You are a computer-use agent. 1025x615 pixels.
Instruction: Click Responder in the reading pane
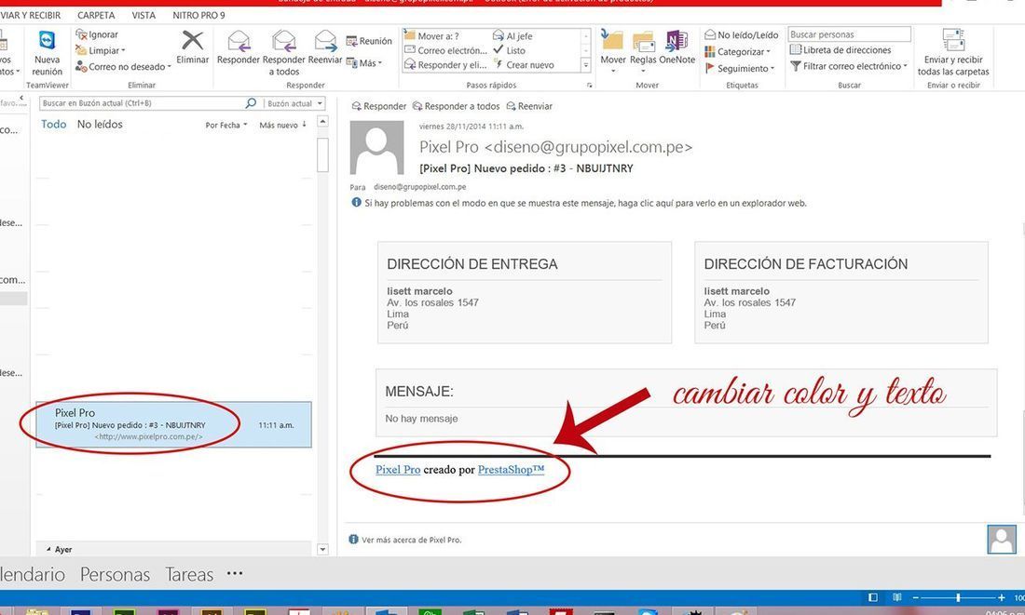click(x=378, y=106)
